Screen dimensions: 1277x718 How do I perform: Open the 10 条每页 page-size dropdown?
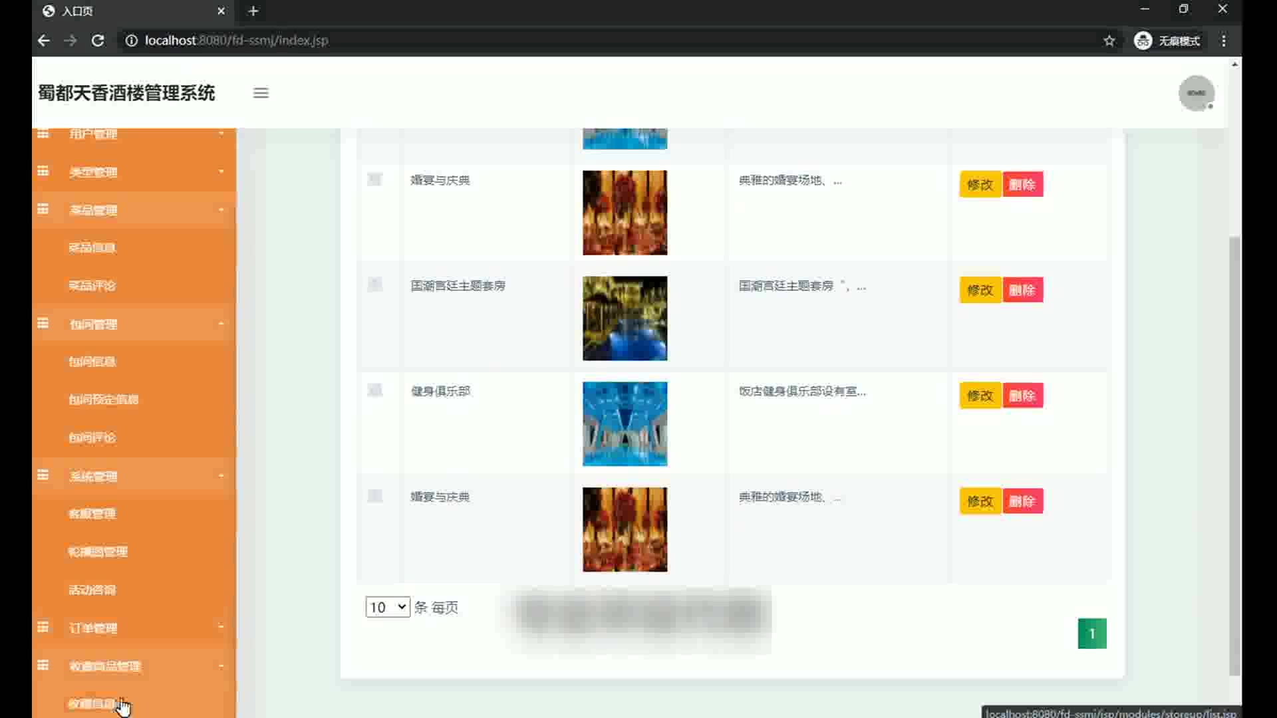click(388, 607)
